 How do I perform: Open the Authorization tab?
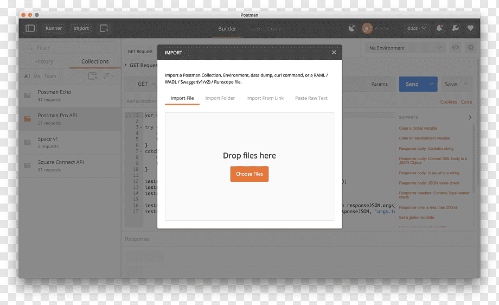point(142,101)
